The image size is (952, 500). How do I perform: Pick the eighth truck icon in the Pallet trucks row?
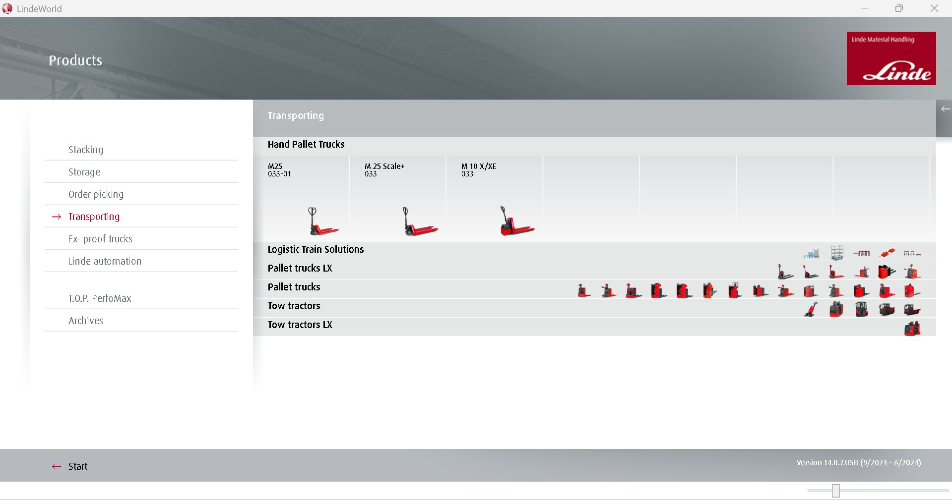760,290
